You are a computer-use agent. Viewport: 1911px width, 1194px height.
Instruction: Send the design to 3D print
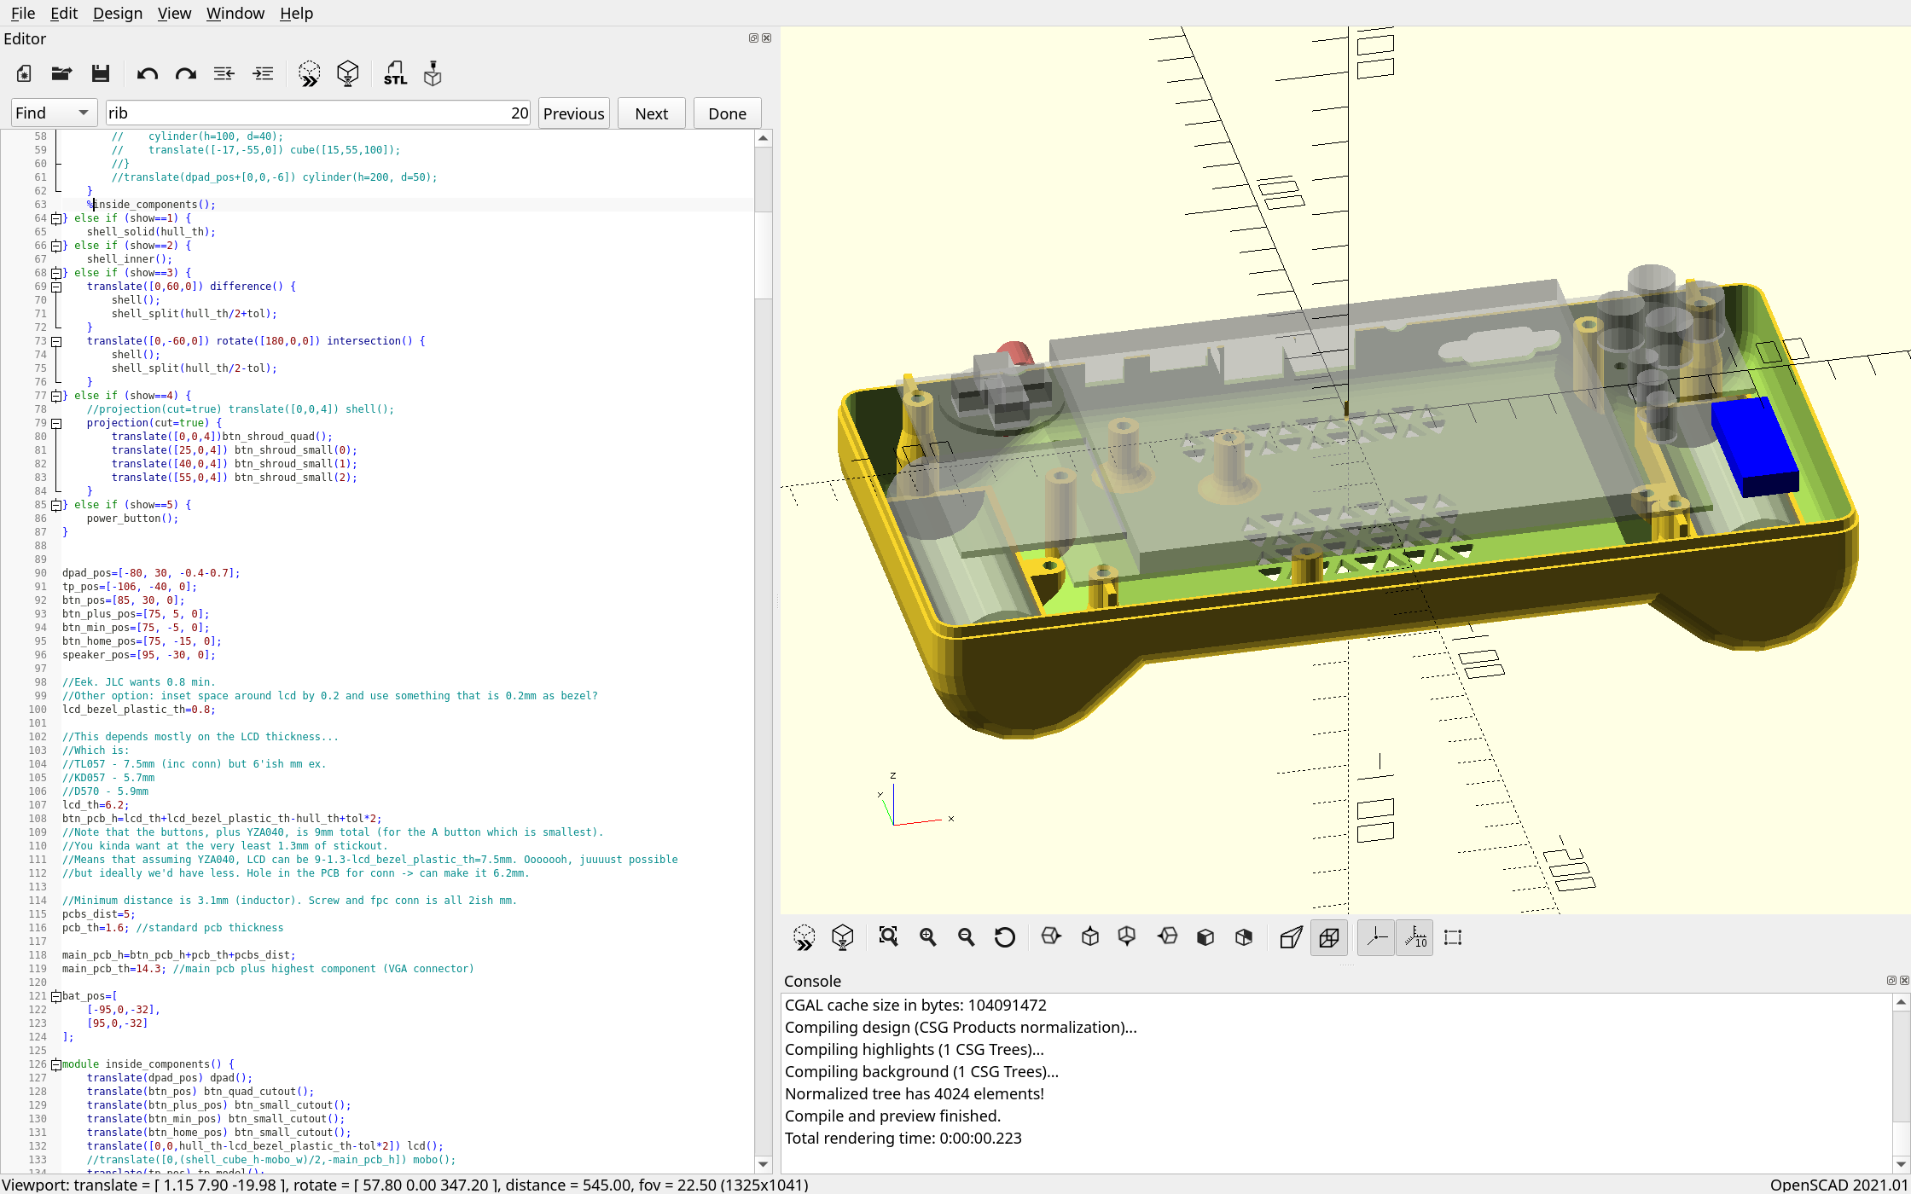[x=433, y=74]
